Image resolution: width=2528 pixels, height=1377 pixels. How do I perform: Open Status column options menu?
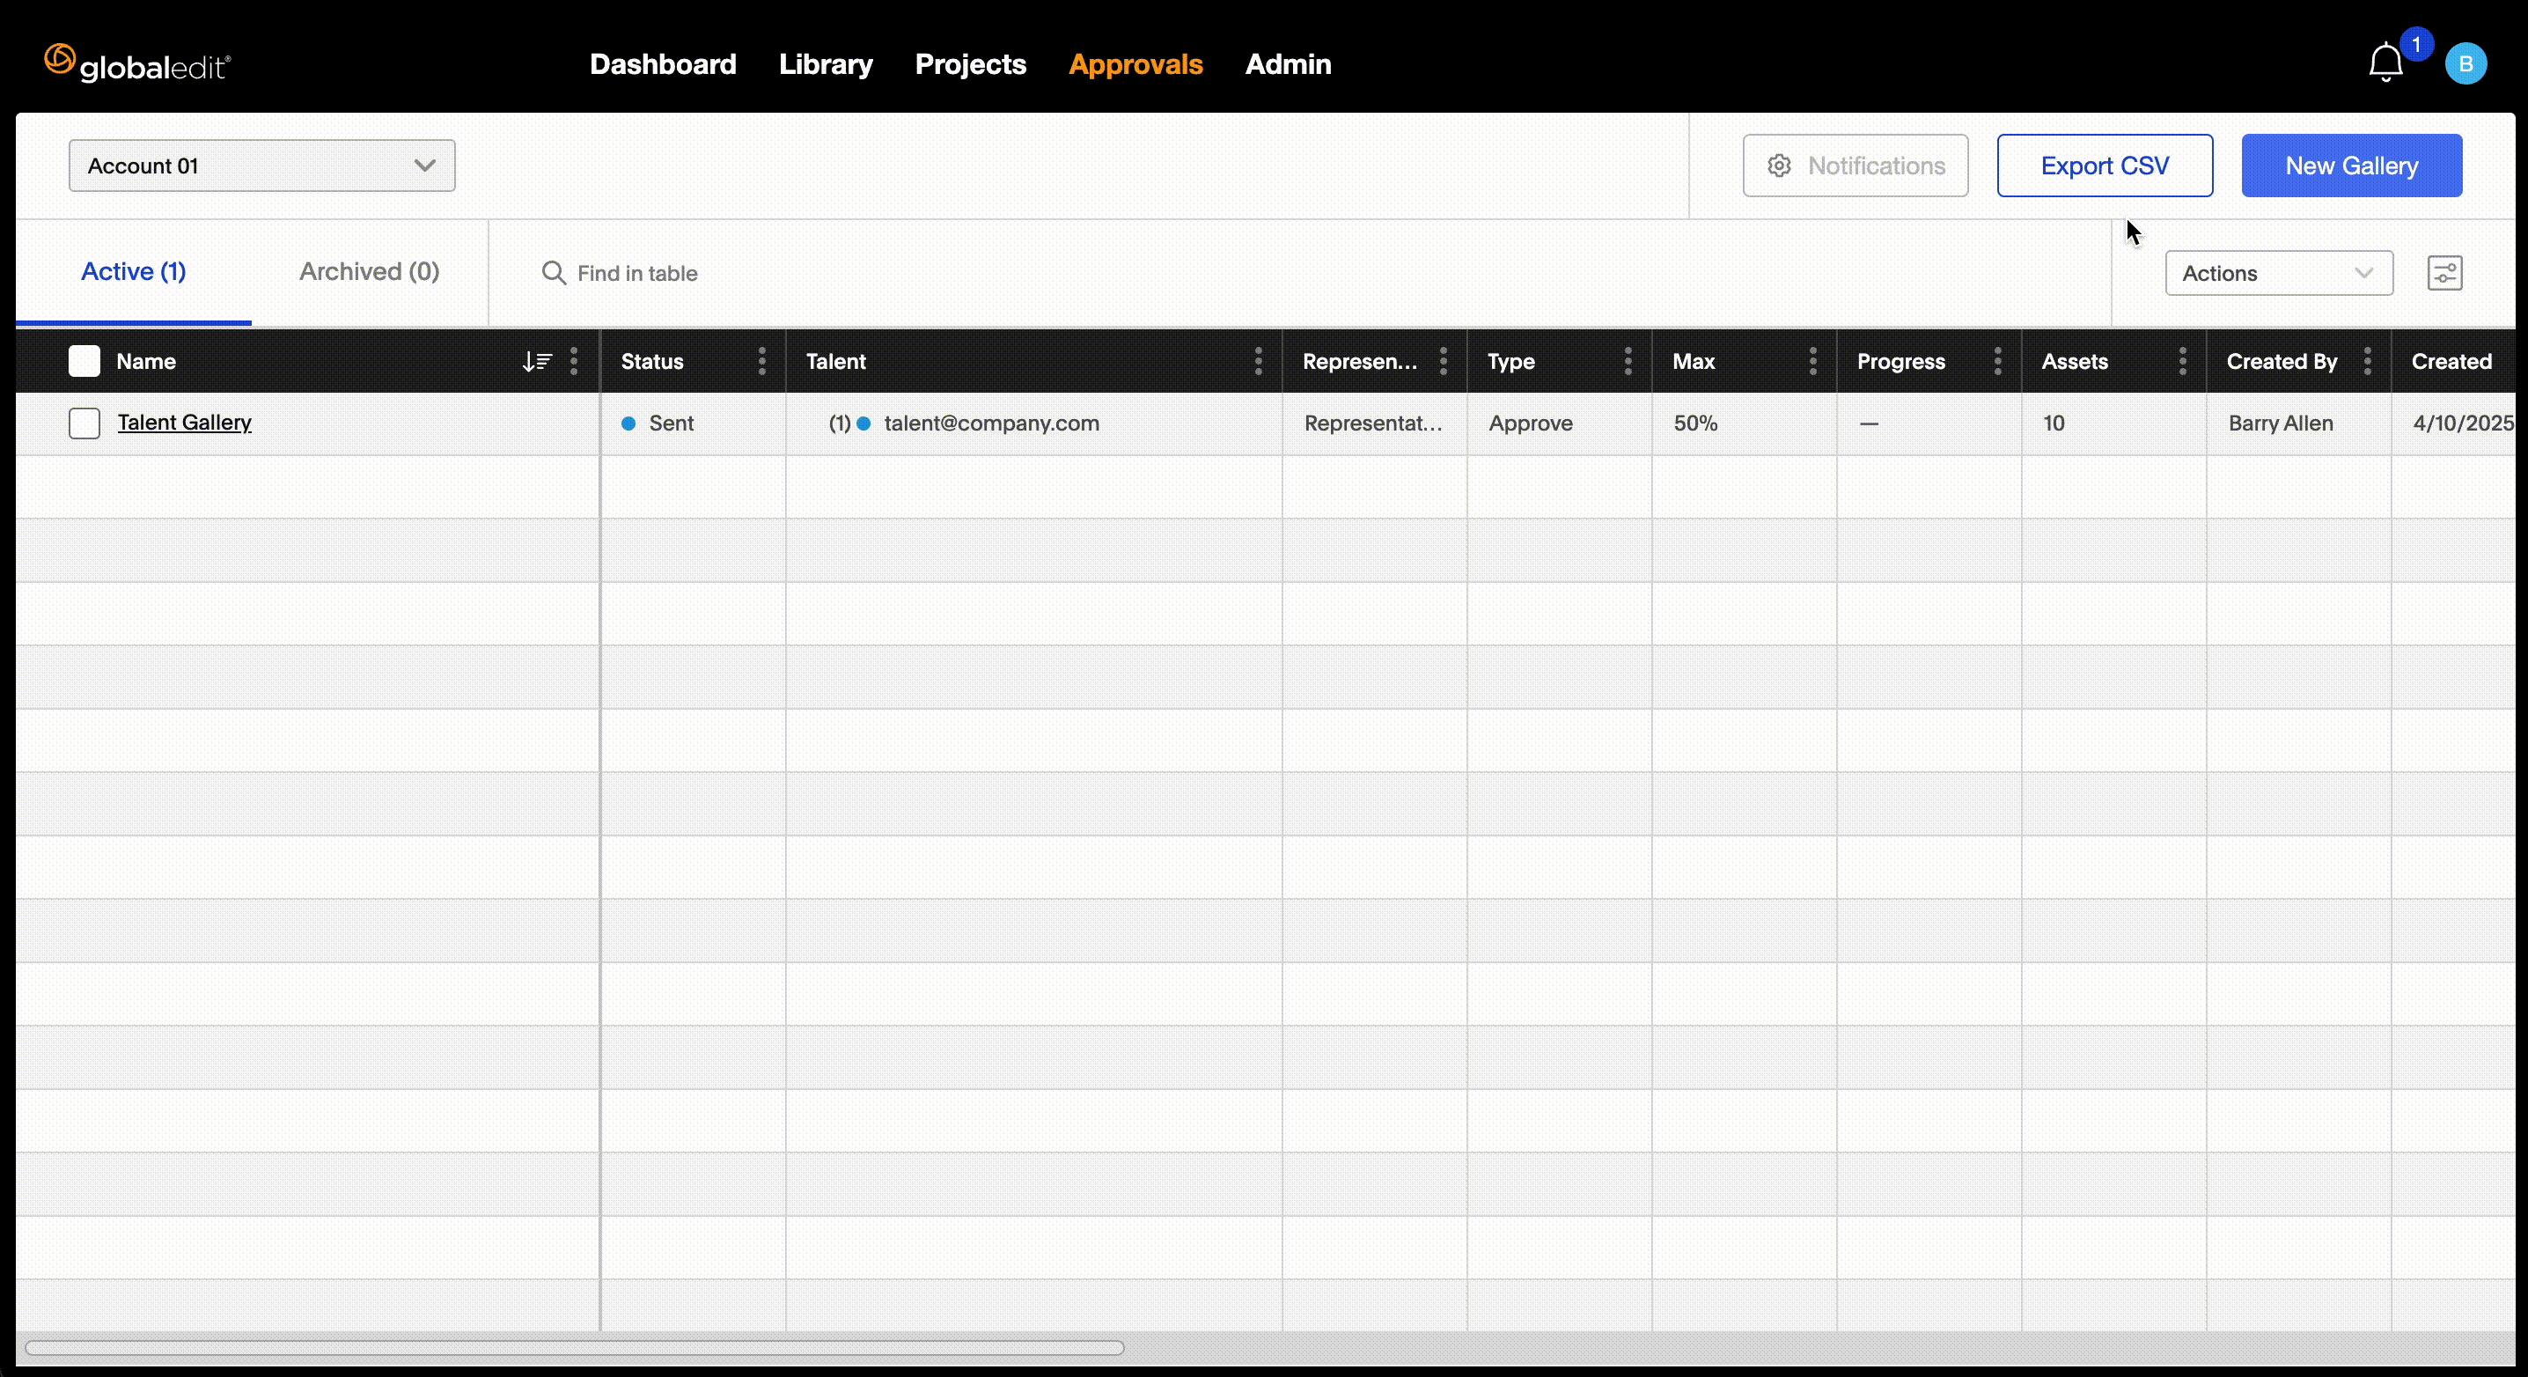click(761, 361)
